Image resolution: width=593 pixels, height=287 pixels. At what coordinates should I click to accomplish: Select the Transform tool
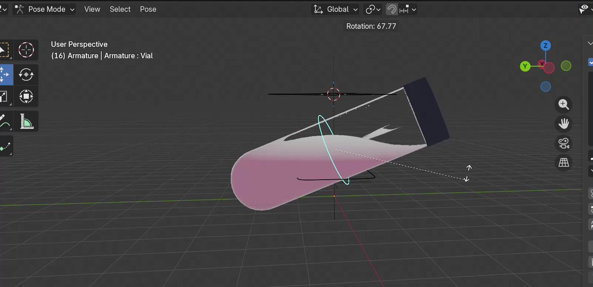click(x=26, y=96)
